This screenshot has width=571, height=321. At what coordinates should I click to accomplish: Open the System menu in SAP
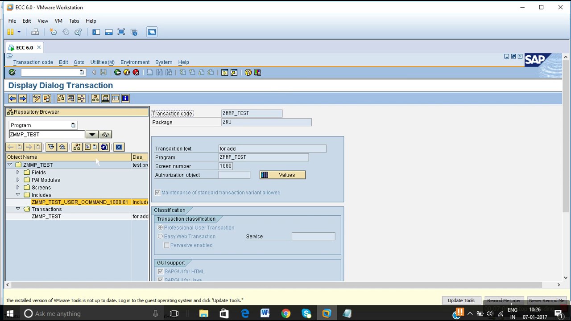click(164, 62)
